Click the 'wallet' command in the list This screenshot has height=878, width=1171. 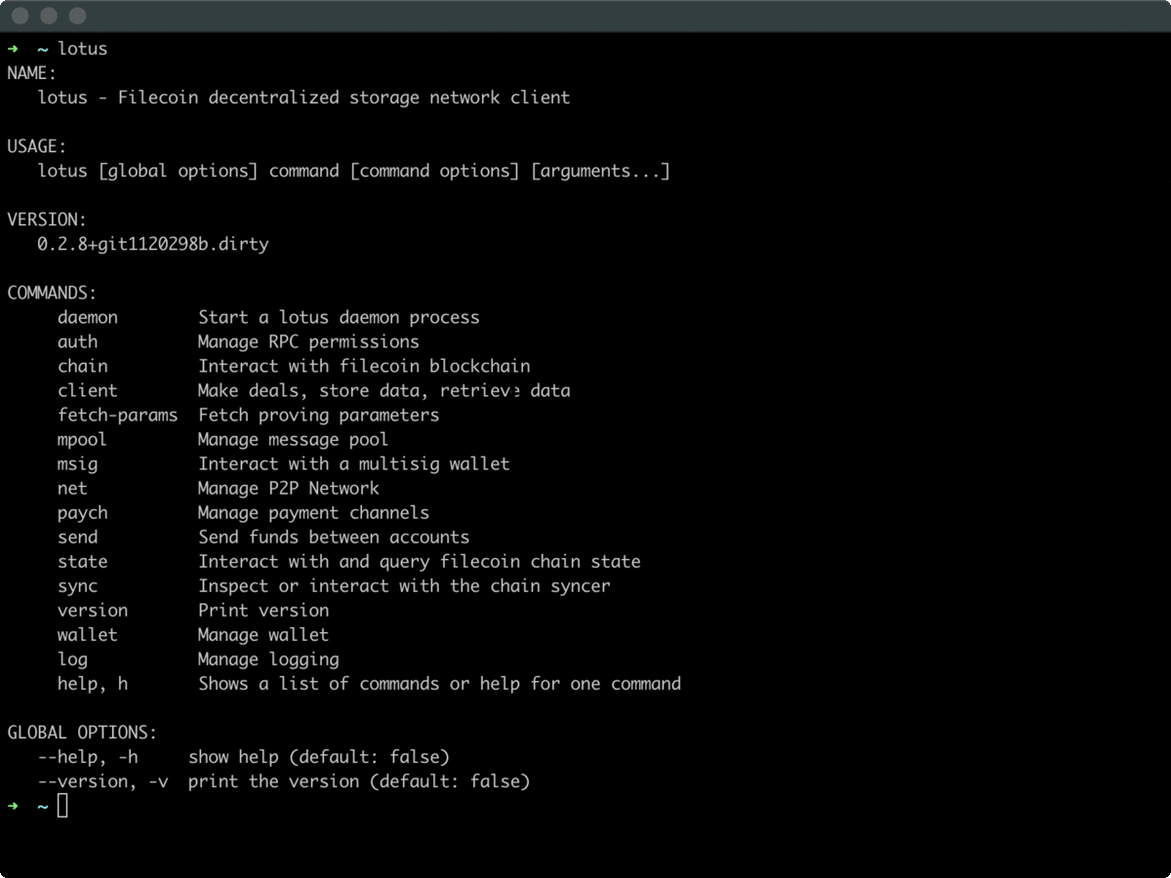click(x=88, y=634)
